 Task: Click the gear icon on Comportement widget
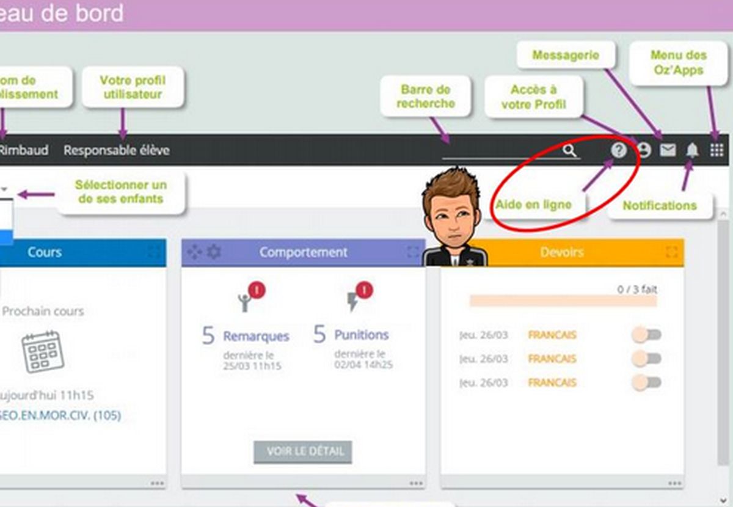click(213, 252)
